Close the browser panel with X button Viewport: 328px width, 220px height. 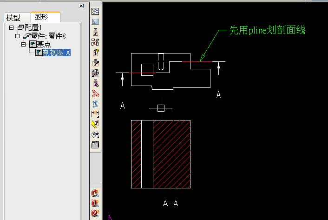tap(81, 6)
